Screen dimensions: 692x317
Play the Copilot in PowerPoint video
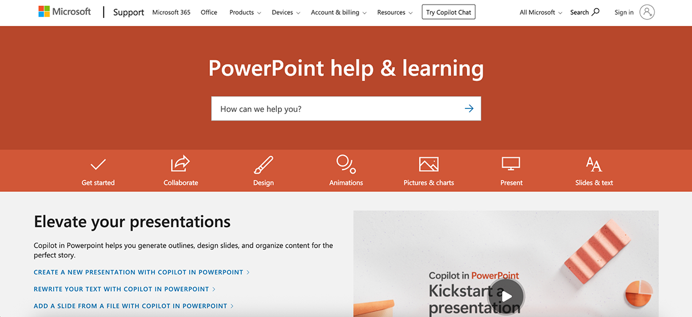(506, 296)
